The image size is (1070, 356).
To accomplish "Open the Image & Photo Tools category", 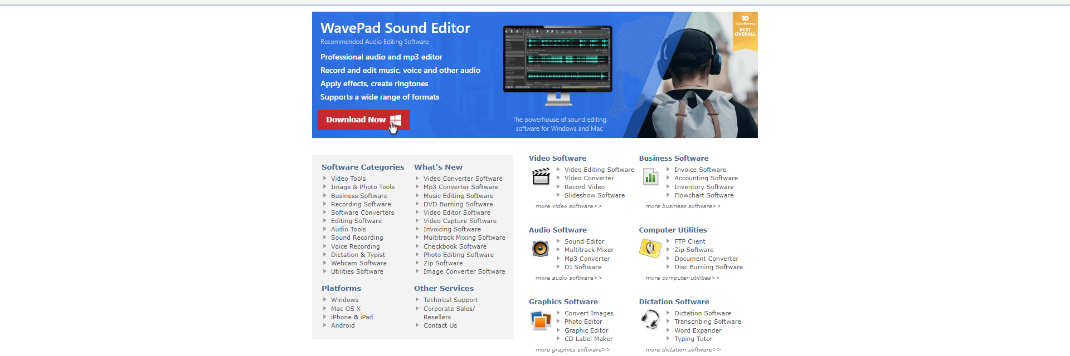I will click(363, 187).
